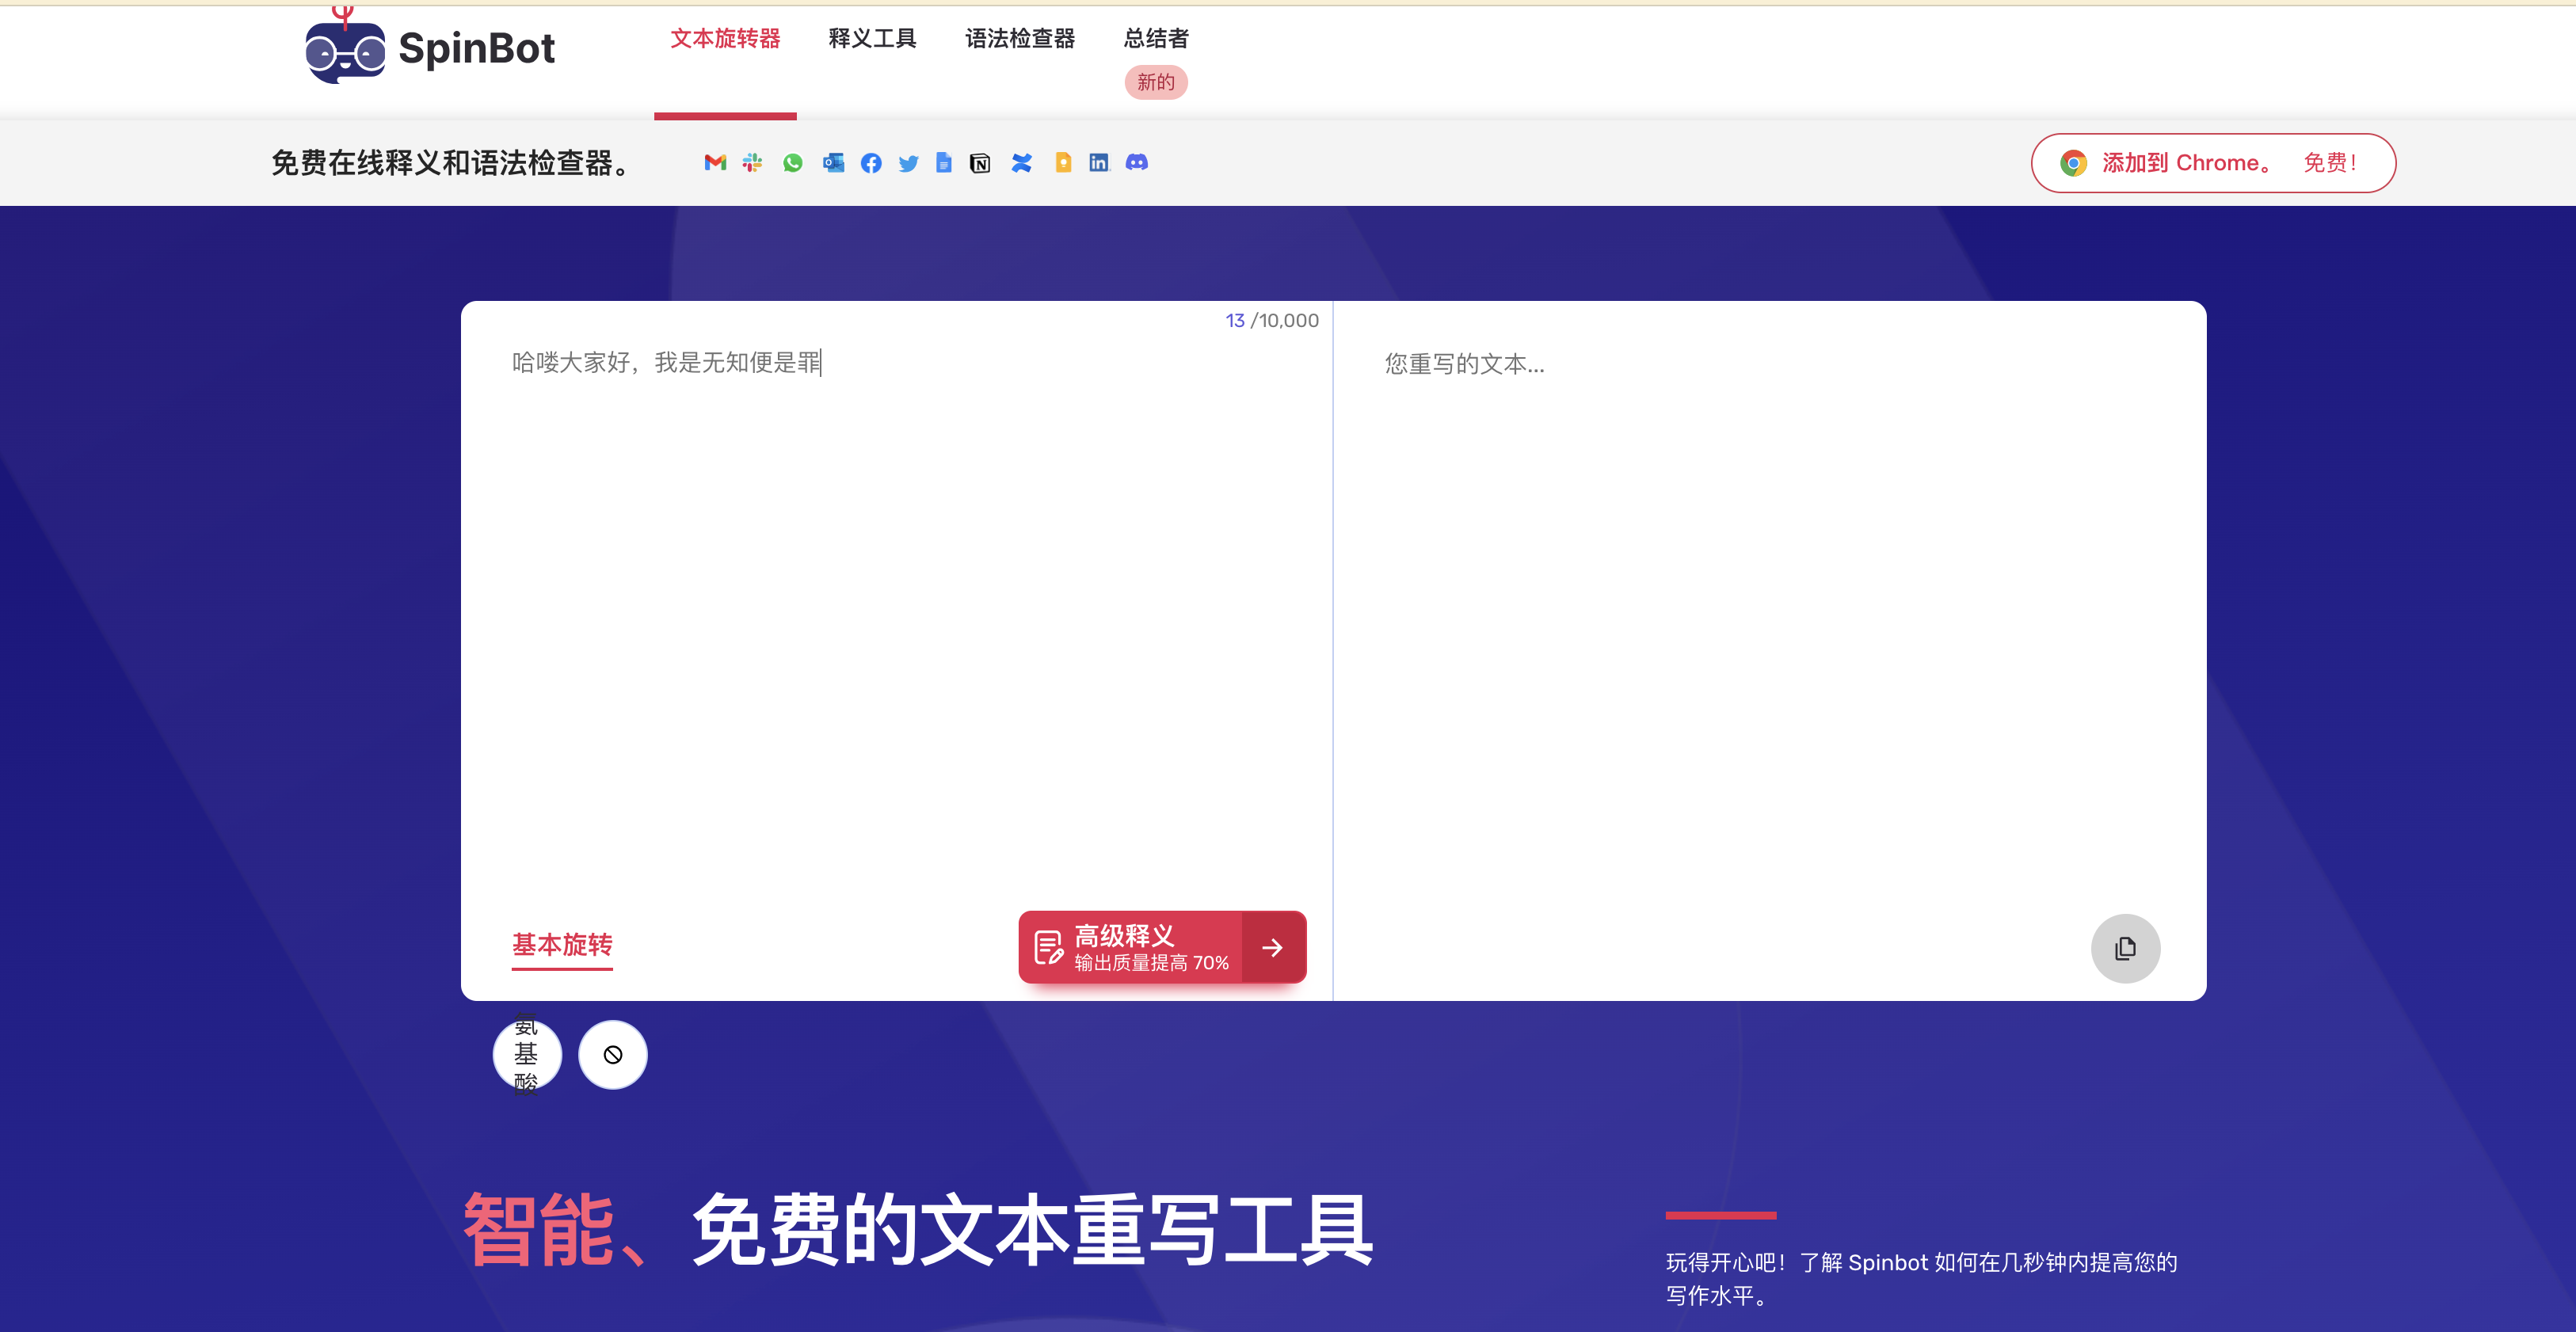Click the 新的 badge under 总结者

(x=1156, y=82)
